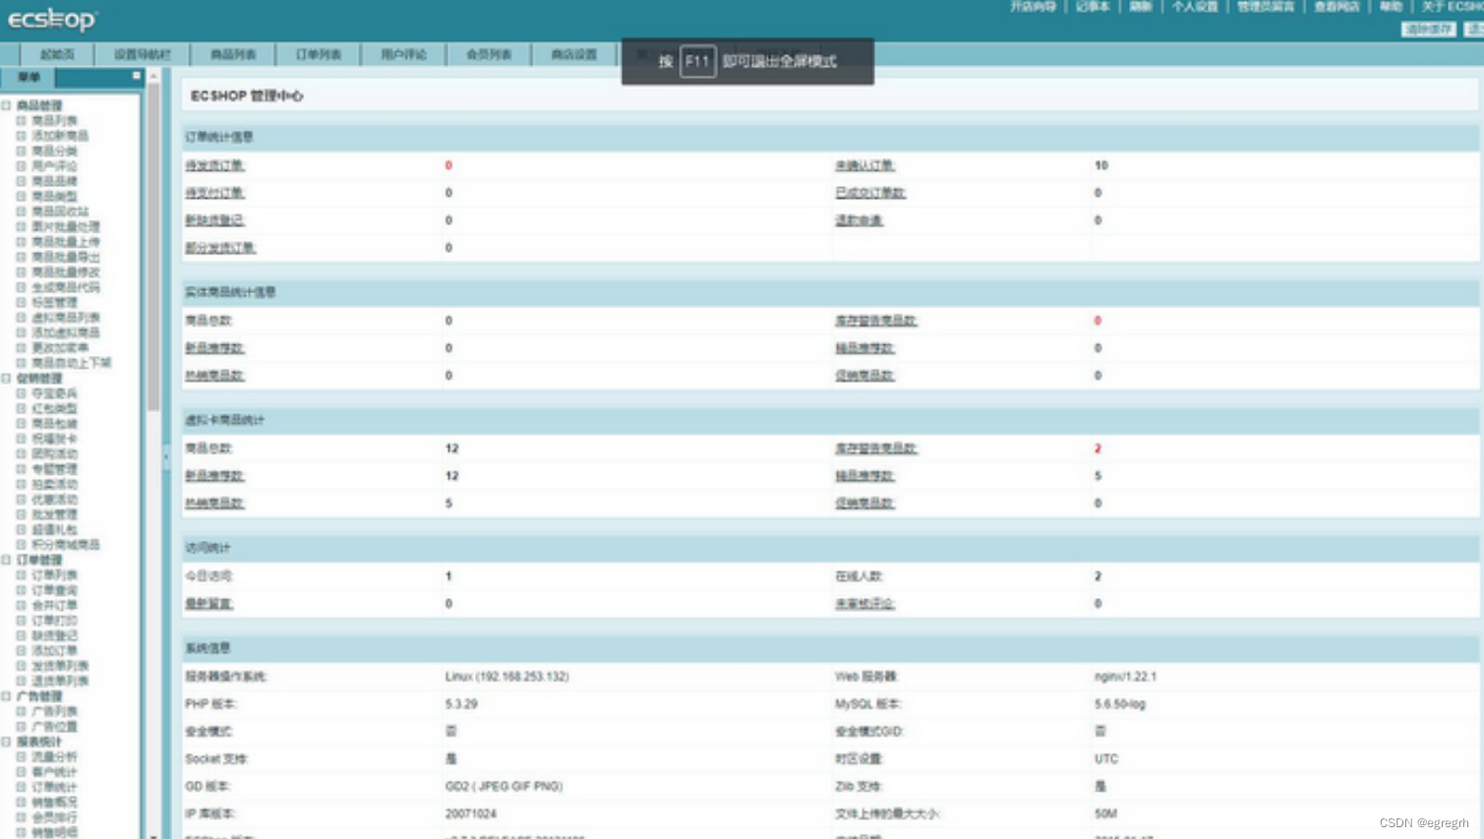The image size is (1484, 839).
Task: Click the page icon beside 合并订单
Action: 21,606
